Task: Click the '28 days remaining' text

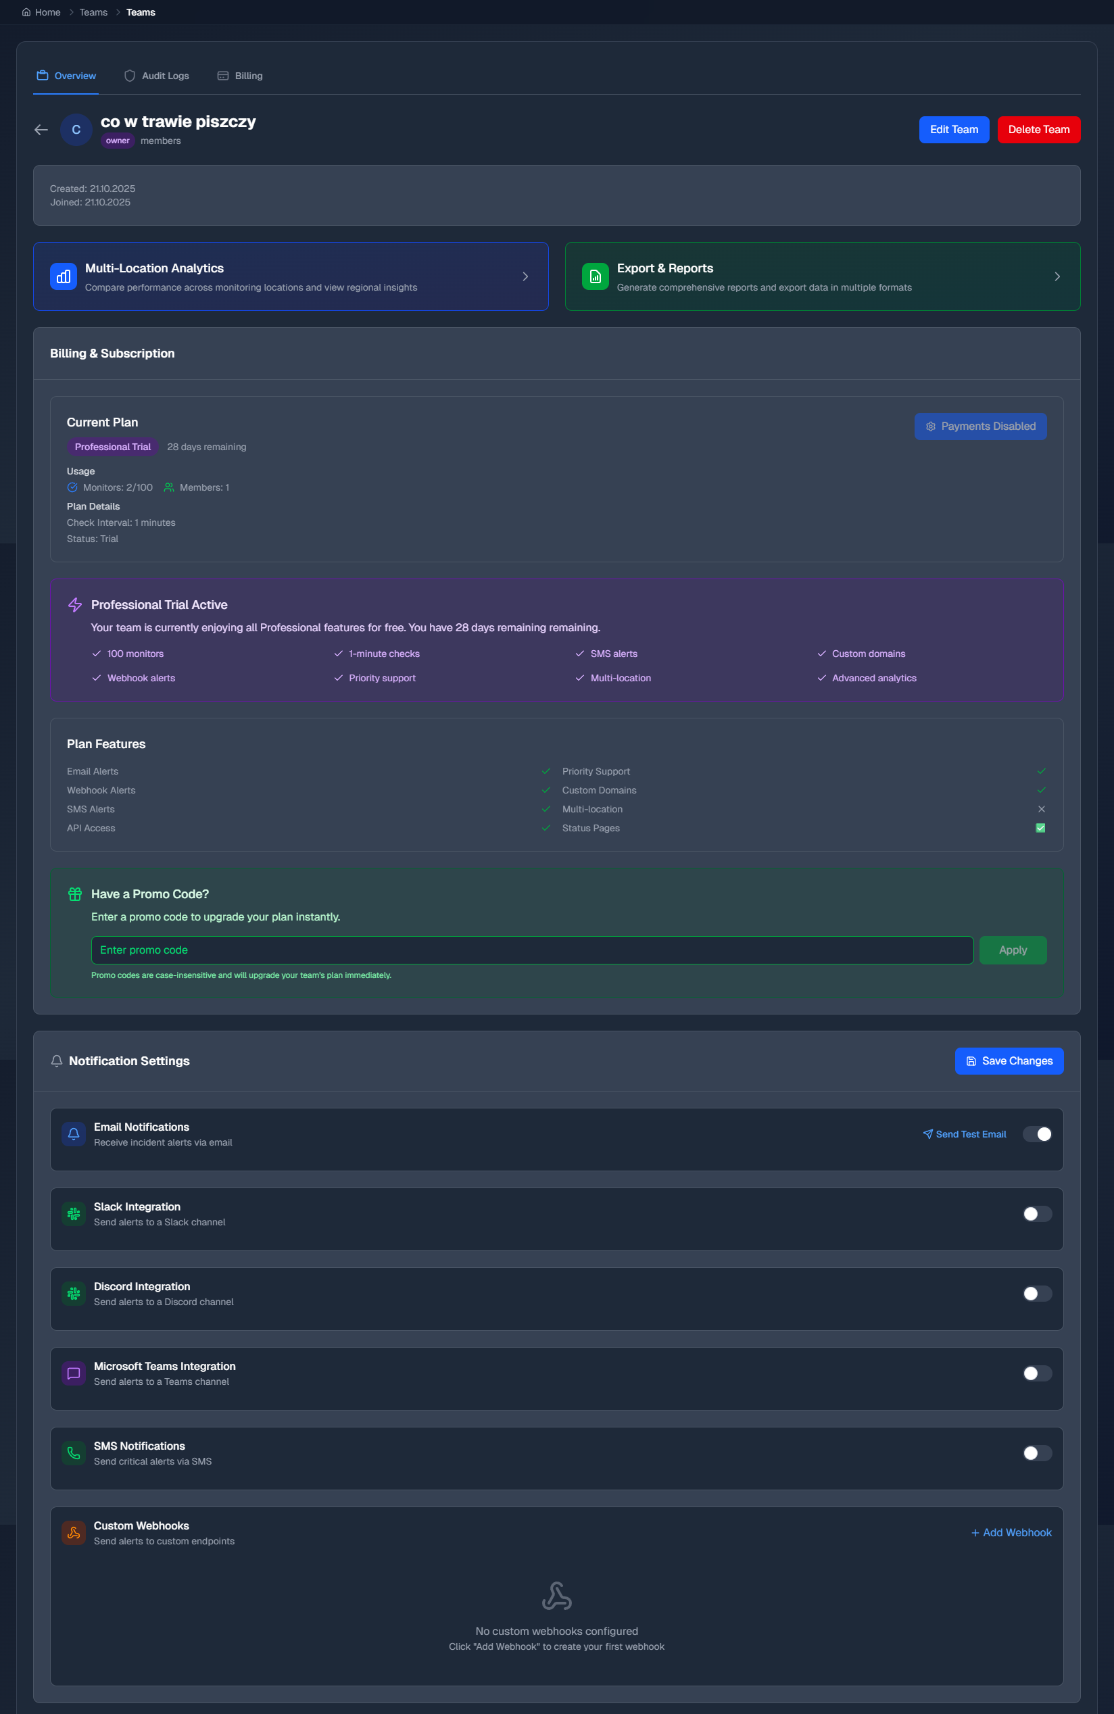Action: [207, 447]
